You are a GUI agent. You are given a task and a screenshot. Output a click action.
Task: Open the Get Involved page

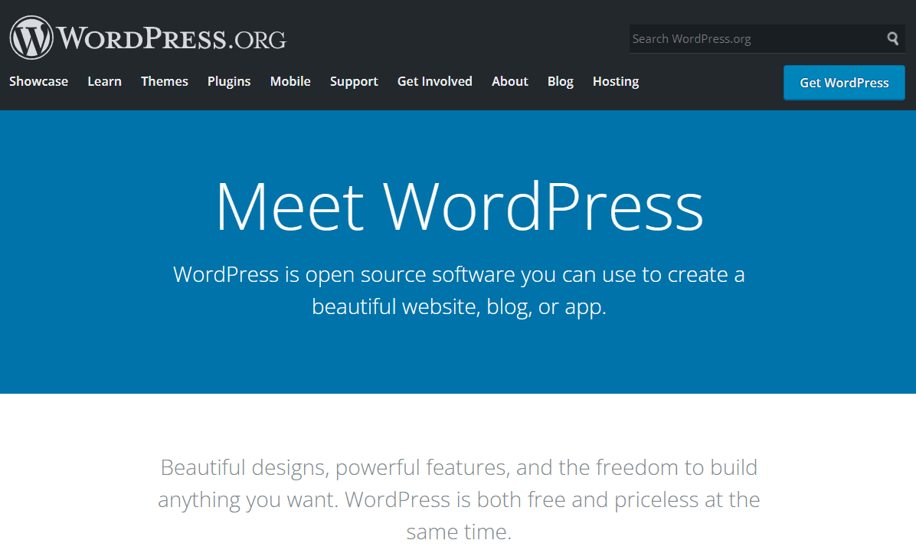pos(434,81)
